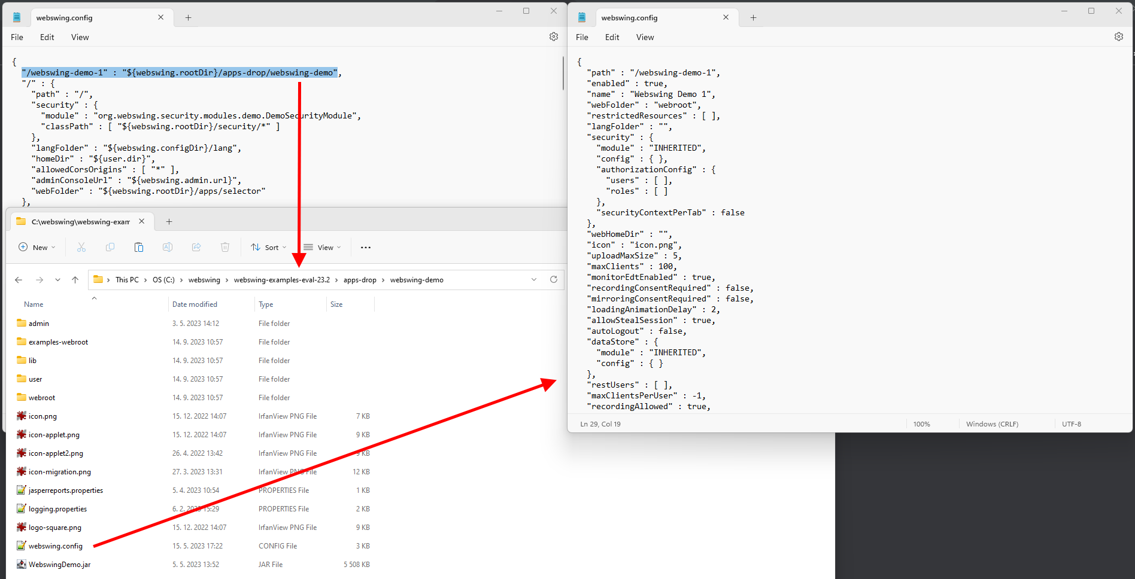Sort by Date modified column header
Screen dimensions: 1135x579
coord(195,304)
